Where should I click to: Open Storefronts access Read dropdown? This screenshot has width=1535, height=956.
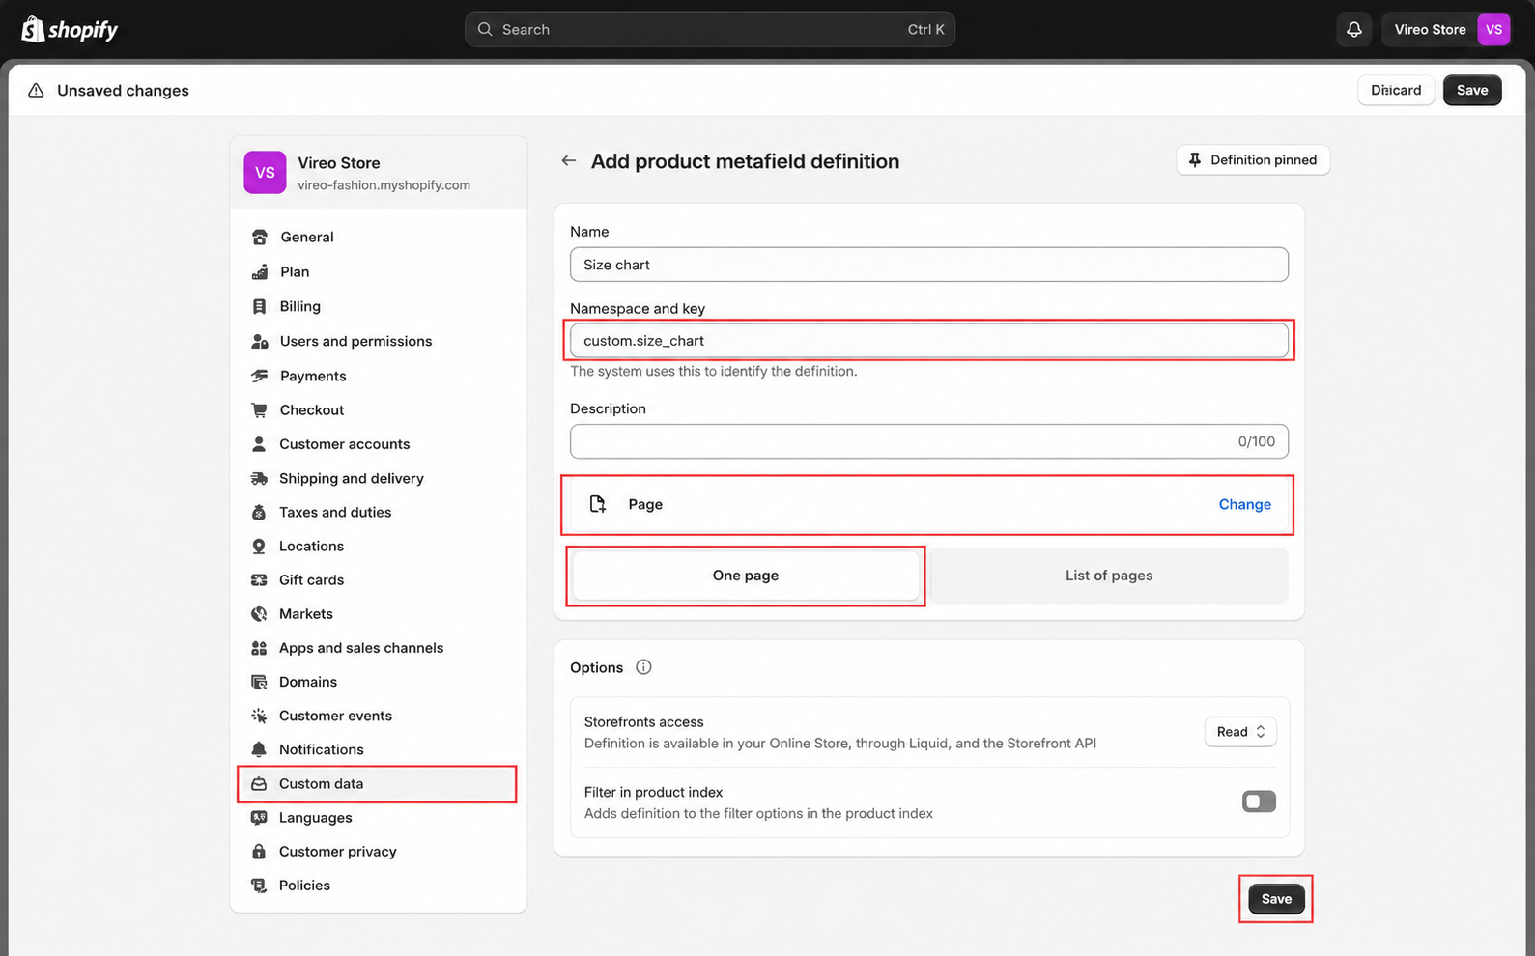tap(1240, 732)
